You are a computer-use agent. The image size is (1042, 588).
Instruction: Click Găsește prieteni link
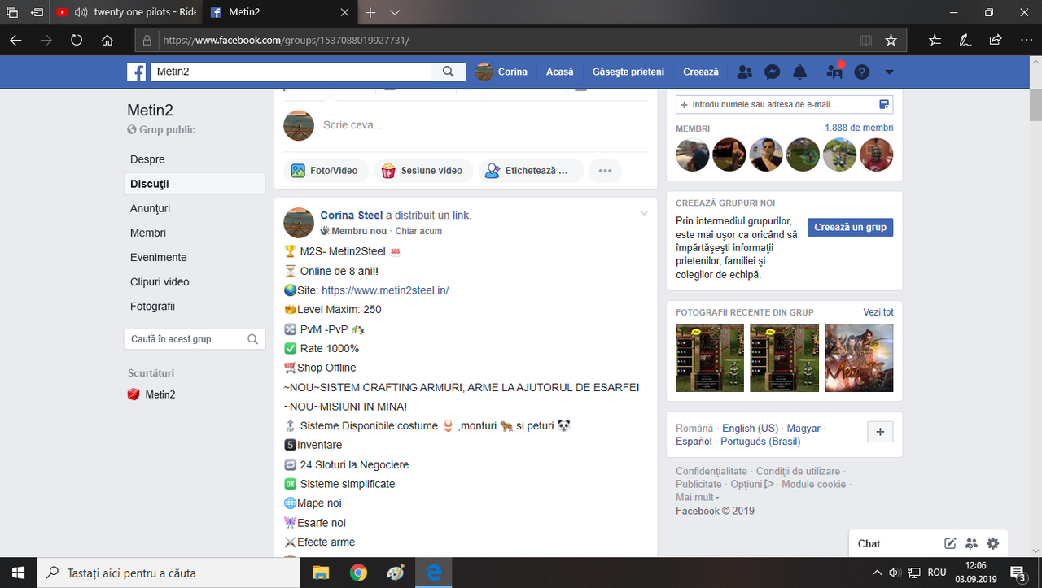click(628, 72)
